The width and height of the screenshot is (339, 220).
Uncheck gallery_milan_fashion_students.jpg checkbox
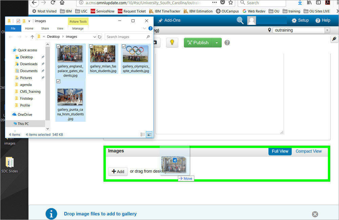click(x=91, y=46)
